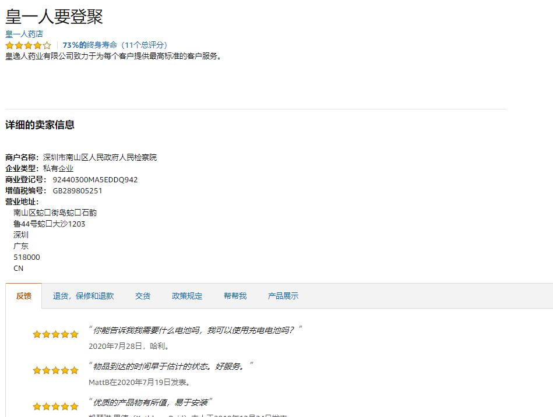Select the address line 鲁44号蛇口大沙1203
The width and height of the screenshot is (553, 417).
point(50,224)
